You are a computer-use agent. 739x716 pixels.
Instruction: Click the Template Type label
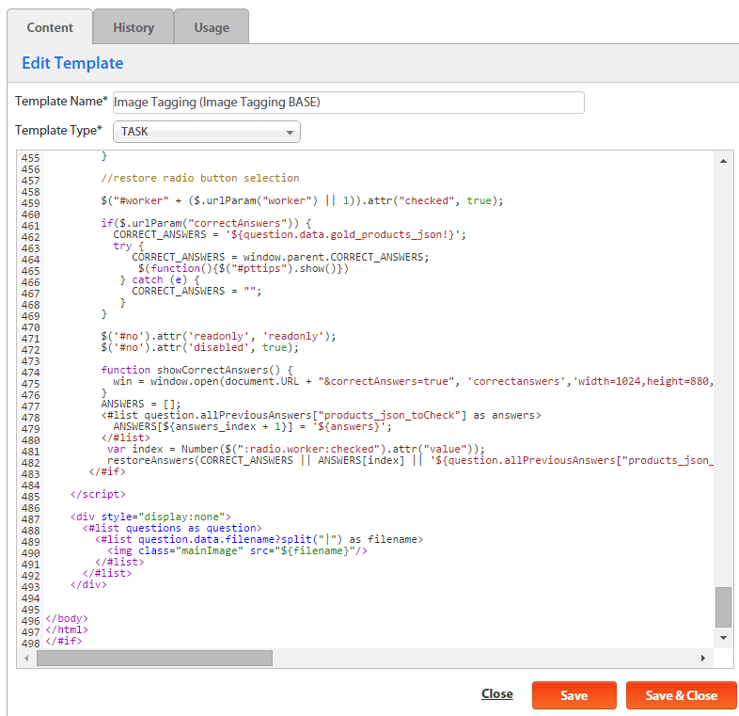(58, 130)
